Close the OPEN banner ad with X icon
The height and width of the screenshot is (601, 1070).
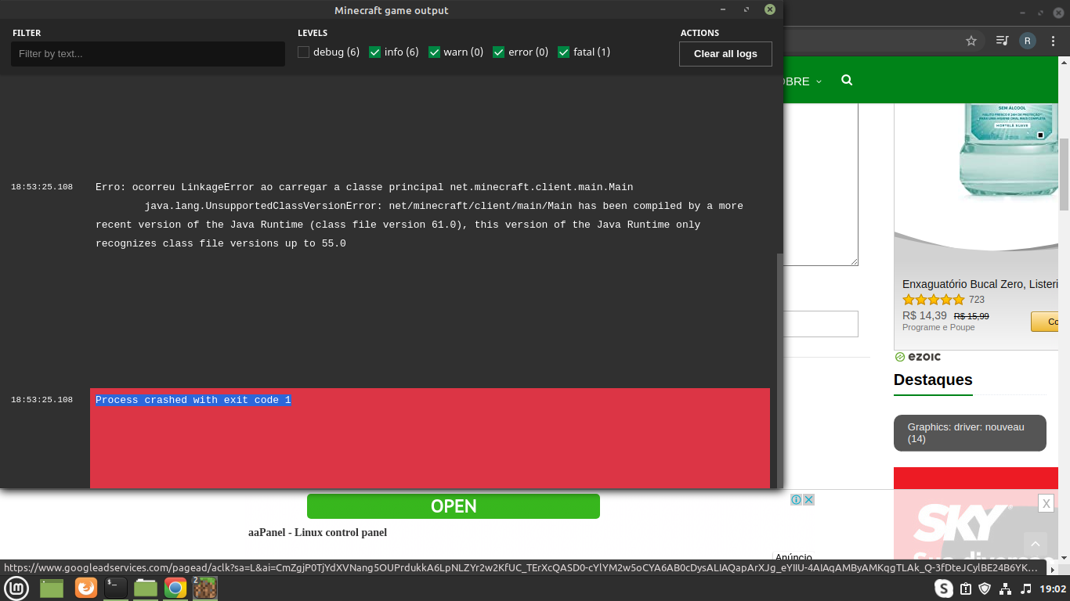pos(809,499)
